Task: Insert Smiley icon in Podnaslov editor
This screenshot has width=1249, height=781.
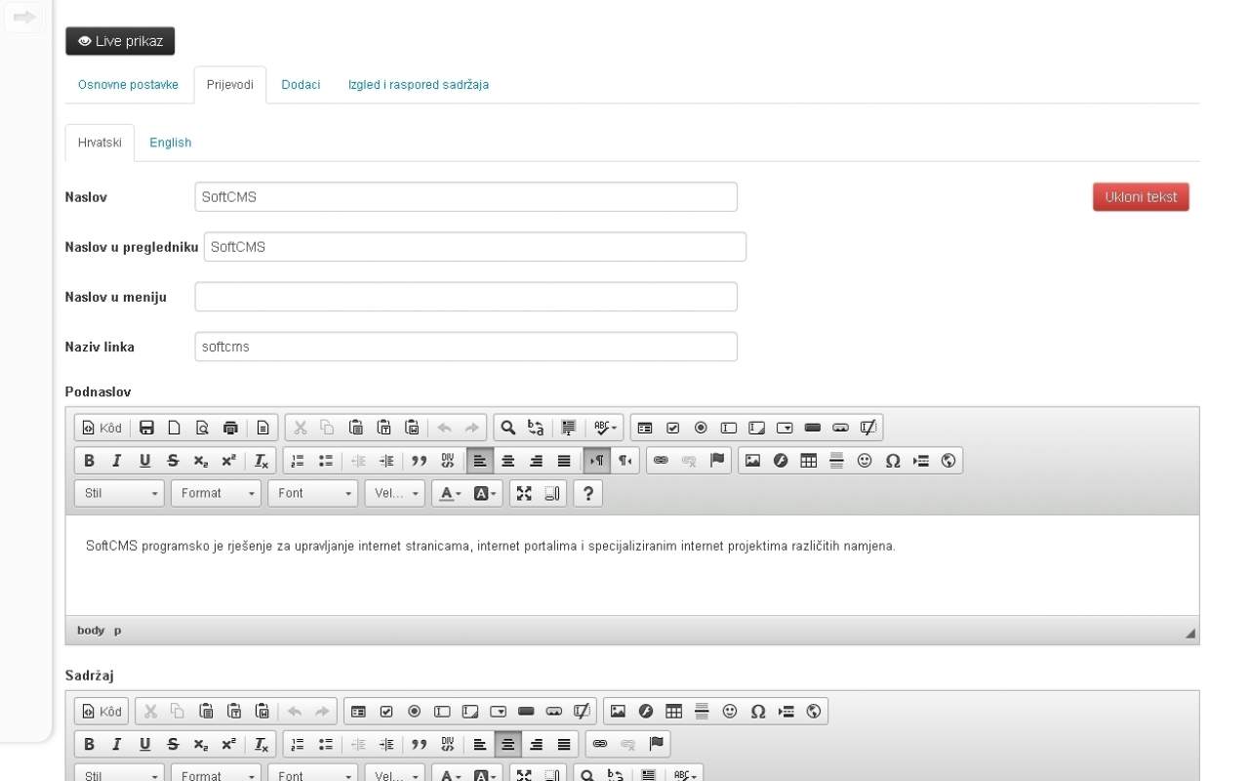Action: [x=865, y=461]
